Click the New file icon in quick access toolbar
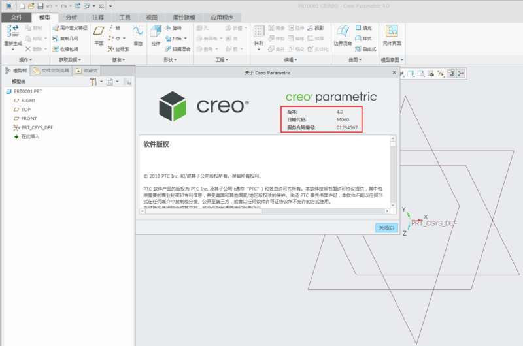 (22, 6)
